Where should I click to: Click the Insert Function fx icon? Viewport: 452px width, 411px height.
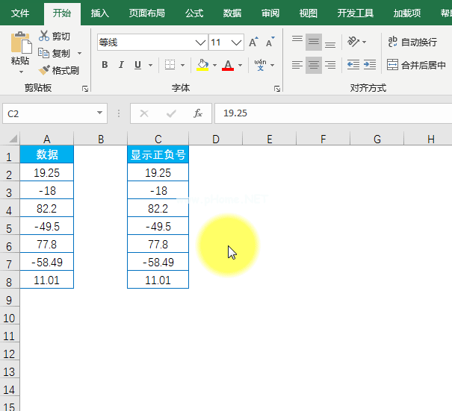[198, 113]
